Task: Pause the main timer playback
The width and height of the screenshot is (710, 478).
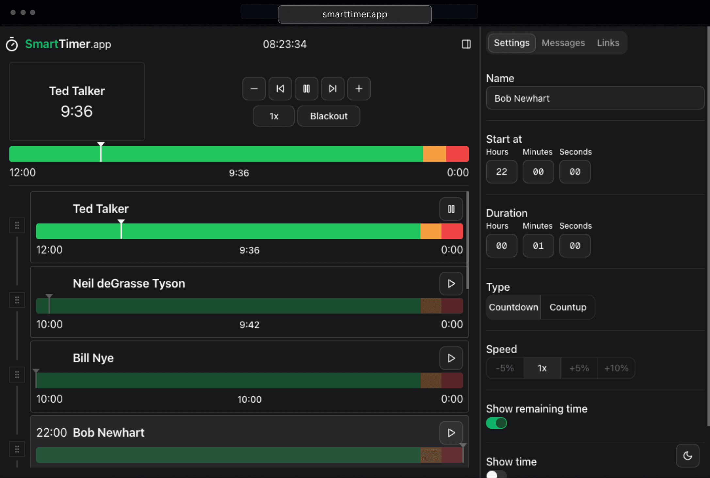Action: click(x=306, y=88)
